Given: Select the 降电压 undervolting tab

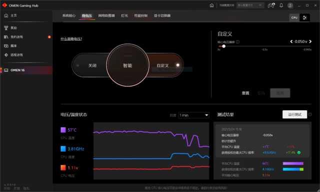Looking at the screenshot, I should (87, 15).
